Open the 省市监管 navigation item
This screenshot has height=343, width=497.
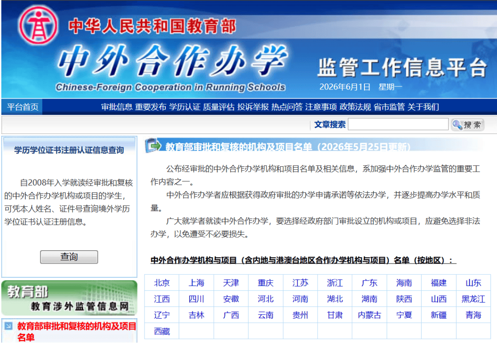(389, 107)
